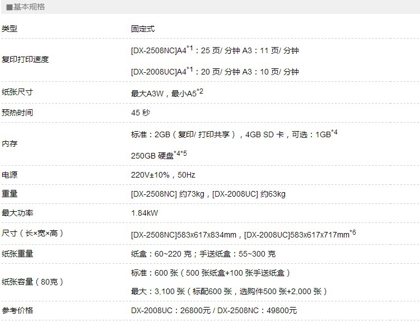Select the 尺寸（长×宽×高） label

tap(32, 233)
